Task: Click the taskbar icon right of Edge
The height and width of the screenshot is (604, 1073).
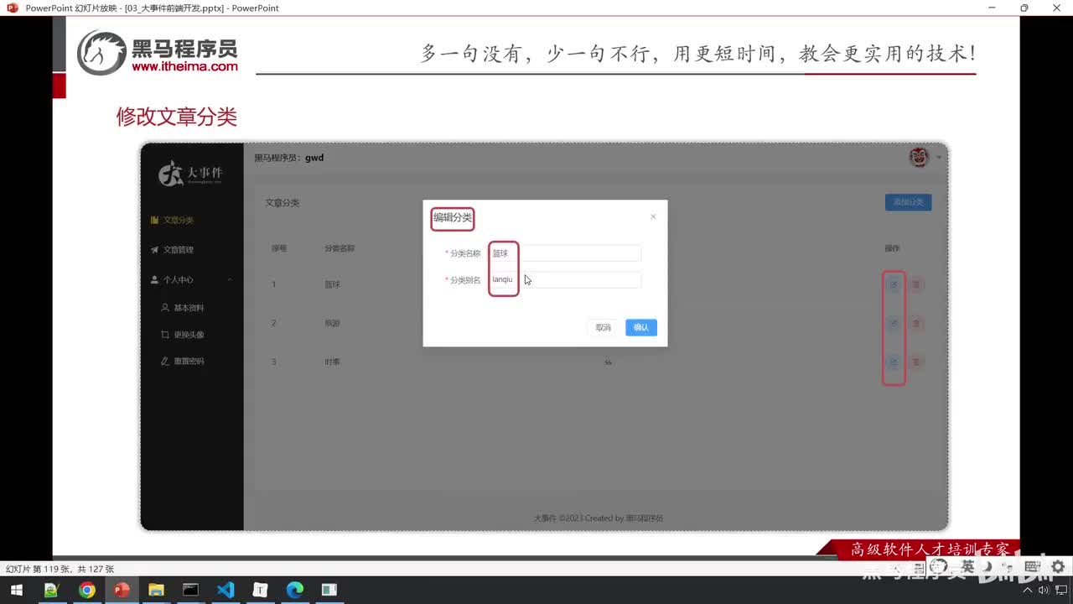Action: click(329, 590)
